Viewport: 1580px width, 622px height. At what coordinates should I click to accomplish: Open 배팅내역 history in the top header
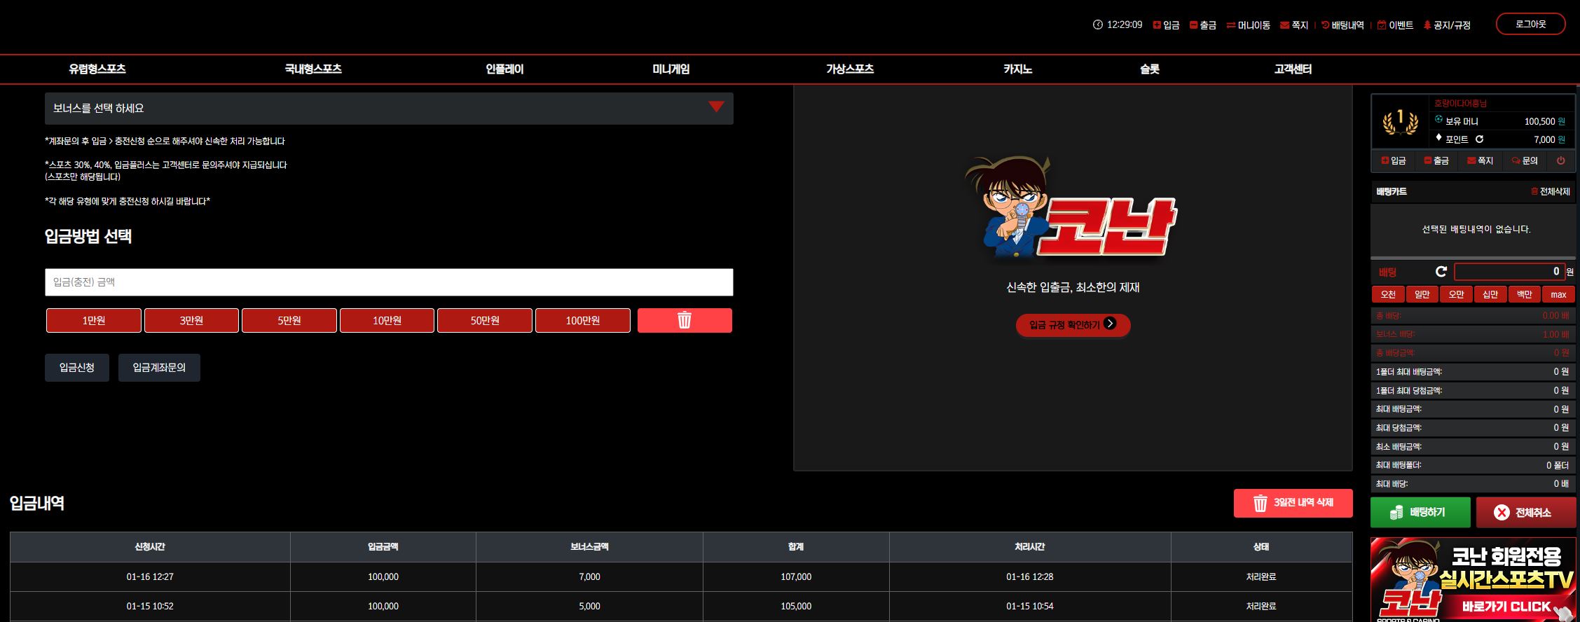point(1342,25)
